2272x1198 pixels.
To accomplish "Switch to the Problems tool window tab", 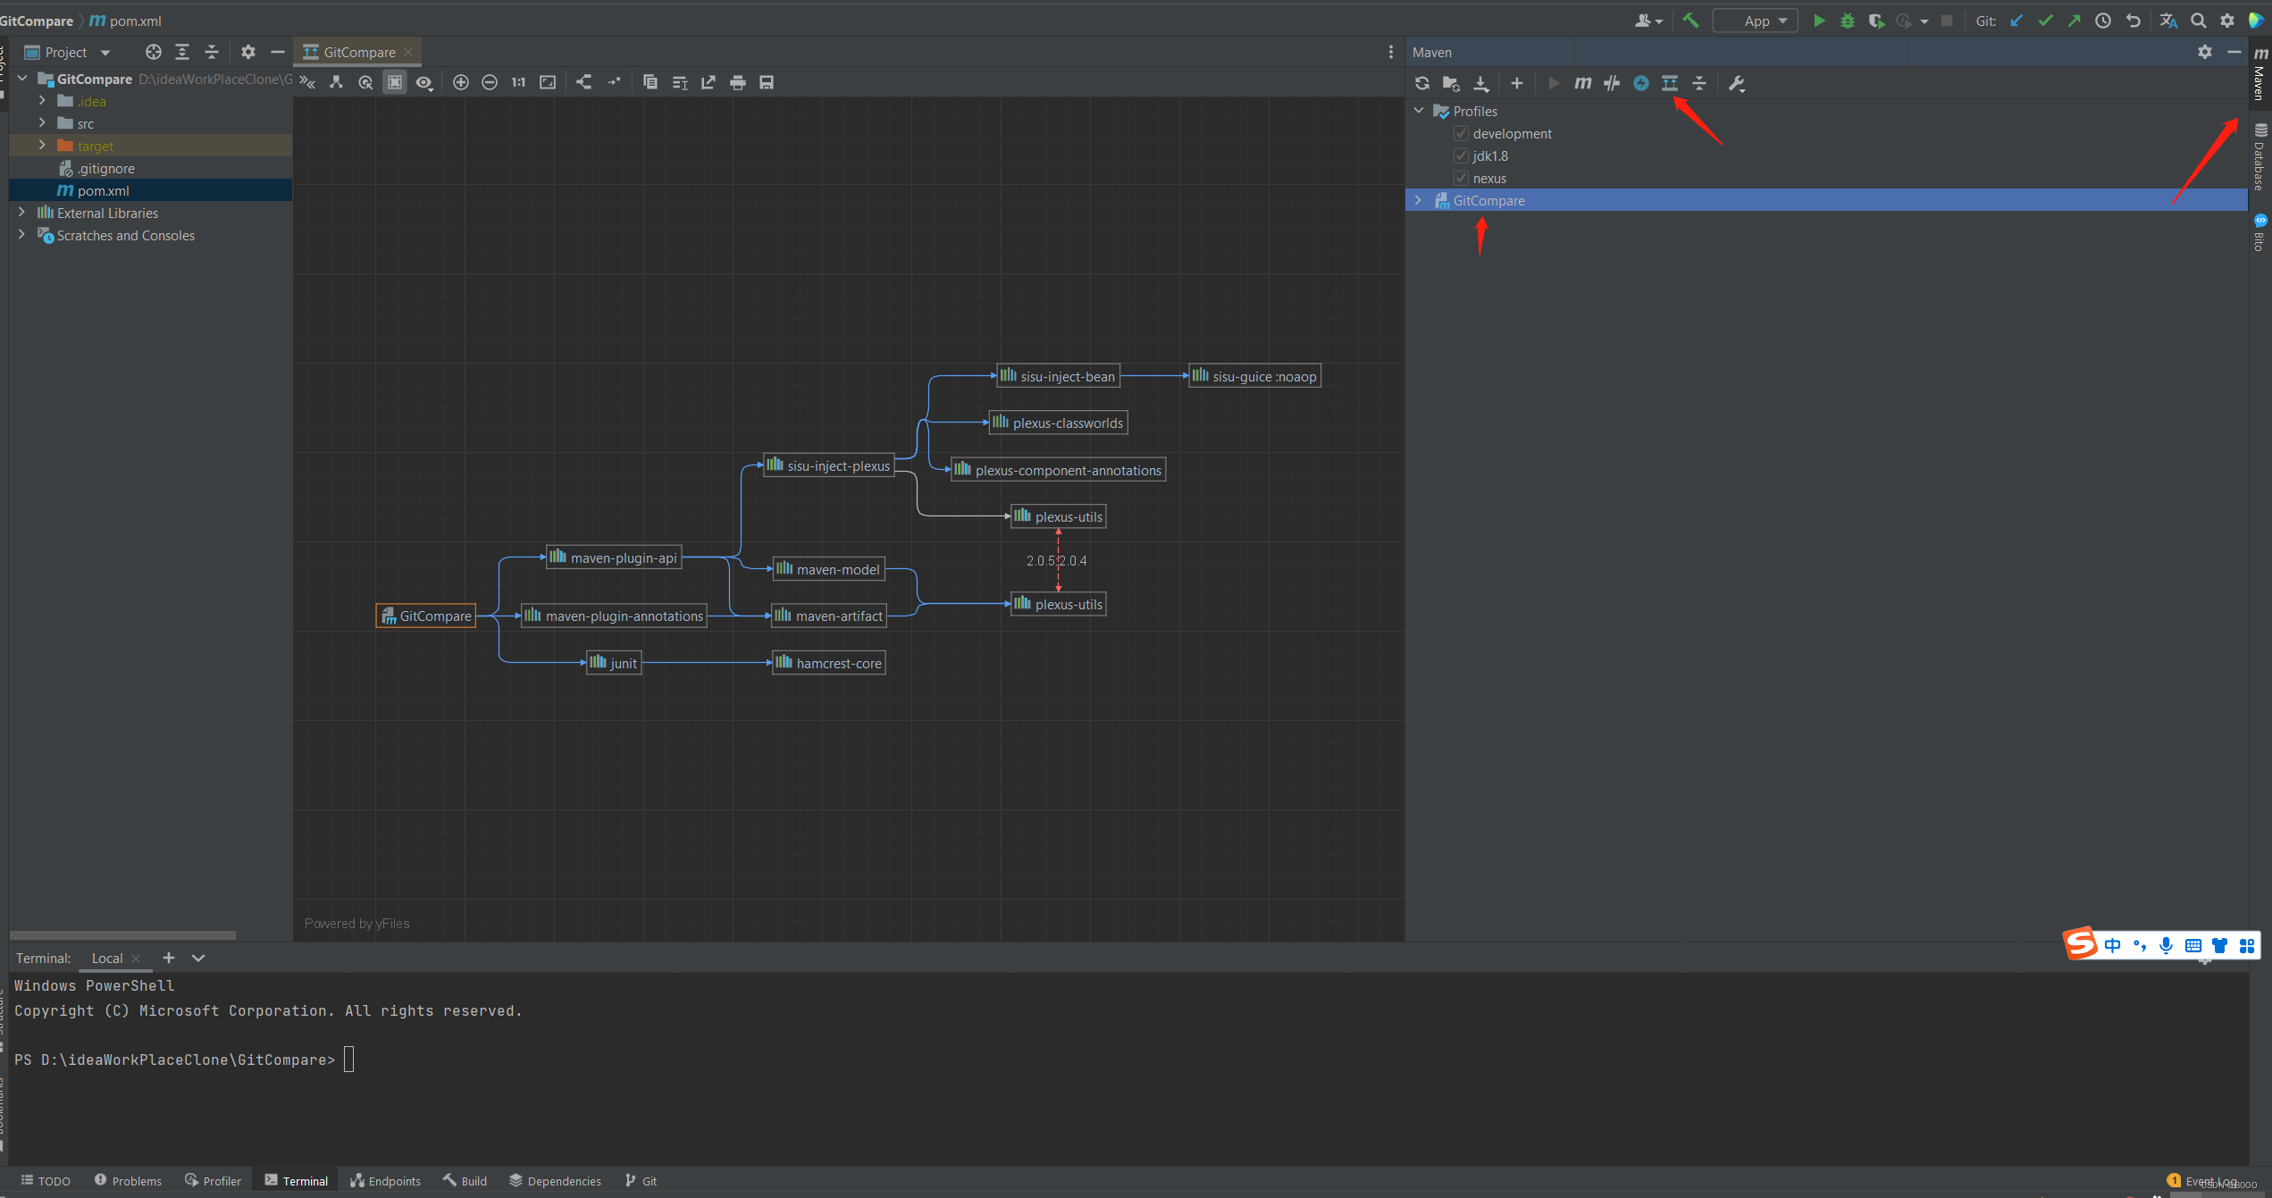I will pos(128,1180).
